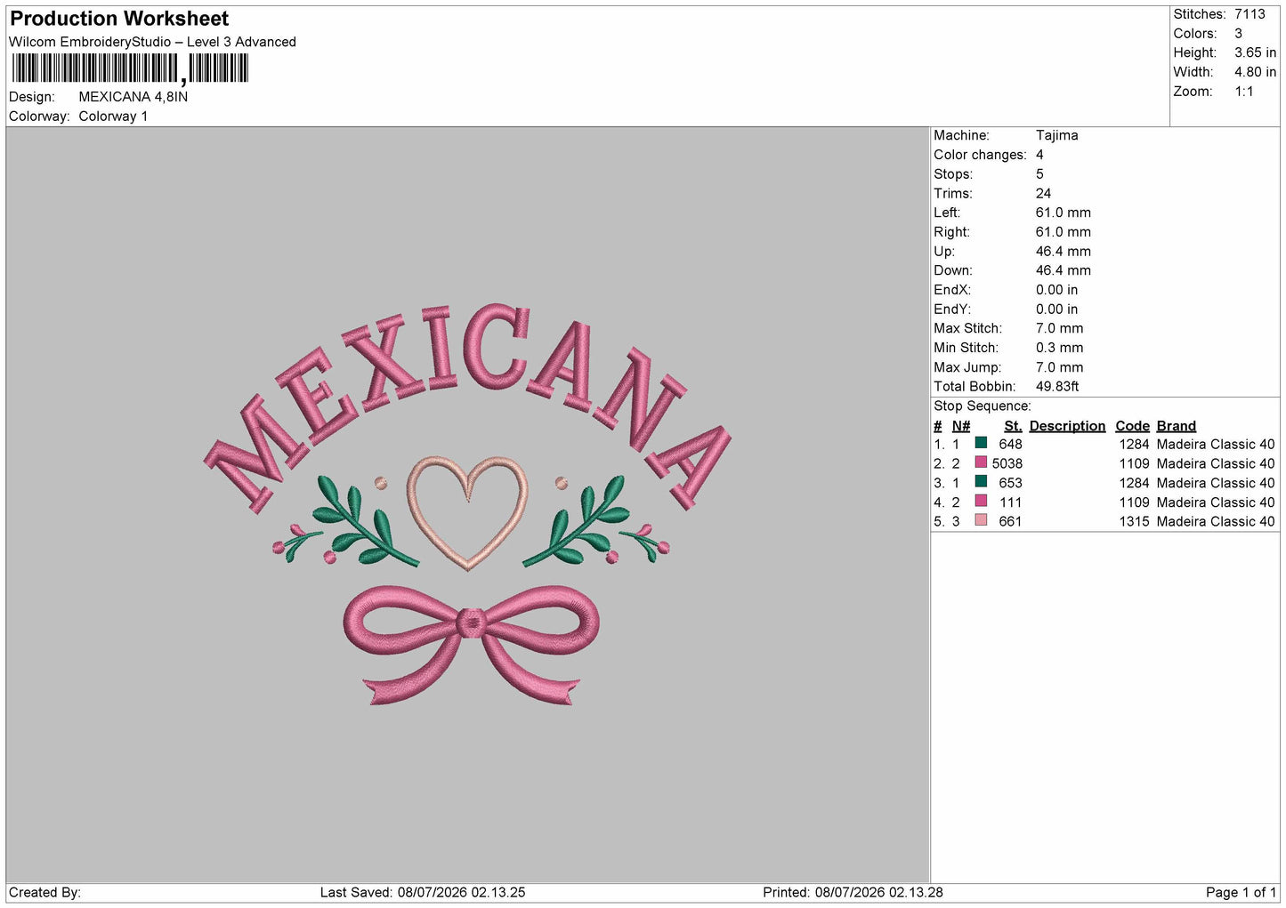
Task: Click stitch count 653 in stop 3
Action: pos(1011,483)
